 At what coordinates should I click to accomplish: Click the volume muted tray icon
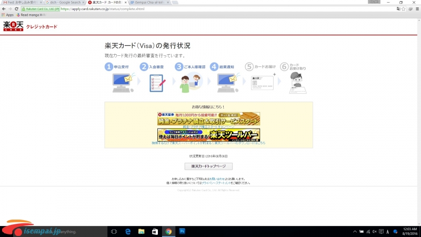pyautogui.click(x=375, y=232)
